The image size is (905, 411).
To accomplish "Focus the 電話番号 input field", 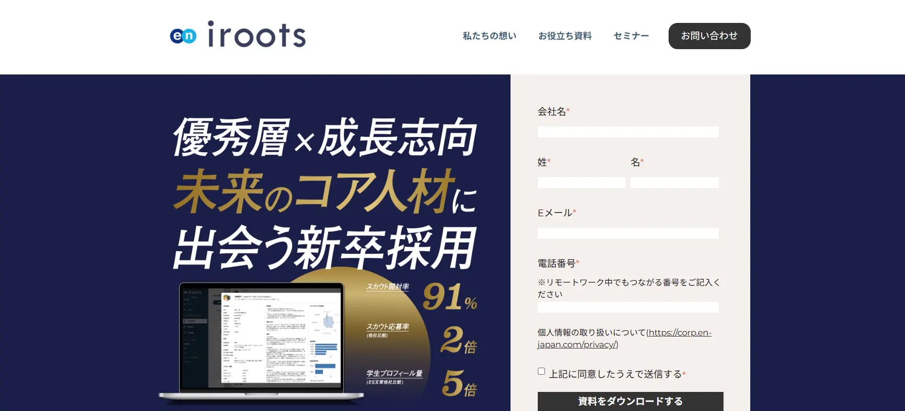I will (628, 307).
